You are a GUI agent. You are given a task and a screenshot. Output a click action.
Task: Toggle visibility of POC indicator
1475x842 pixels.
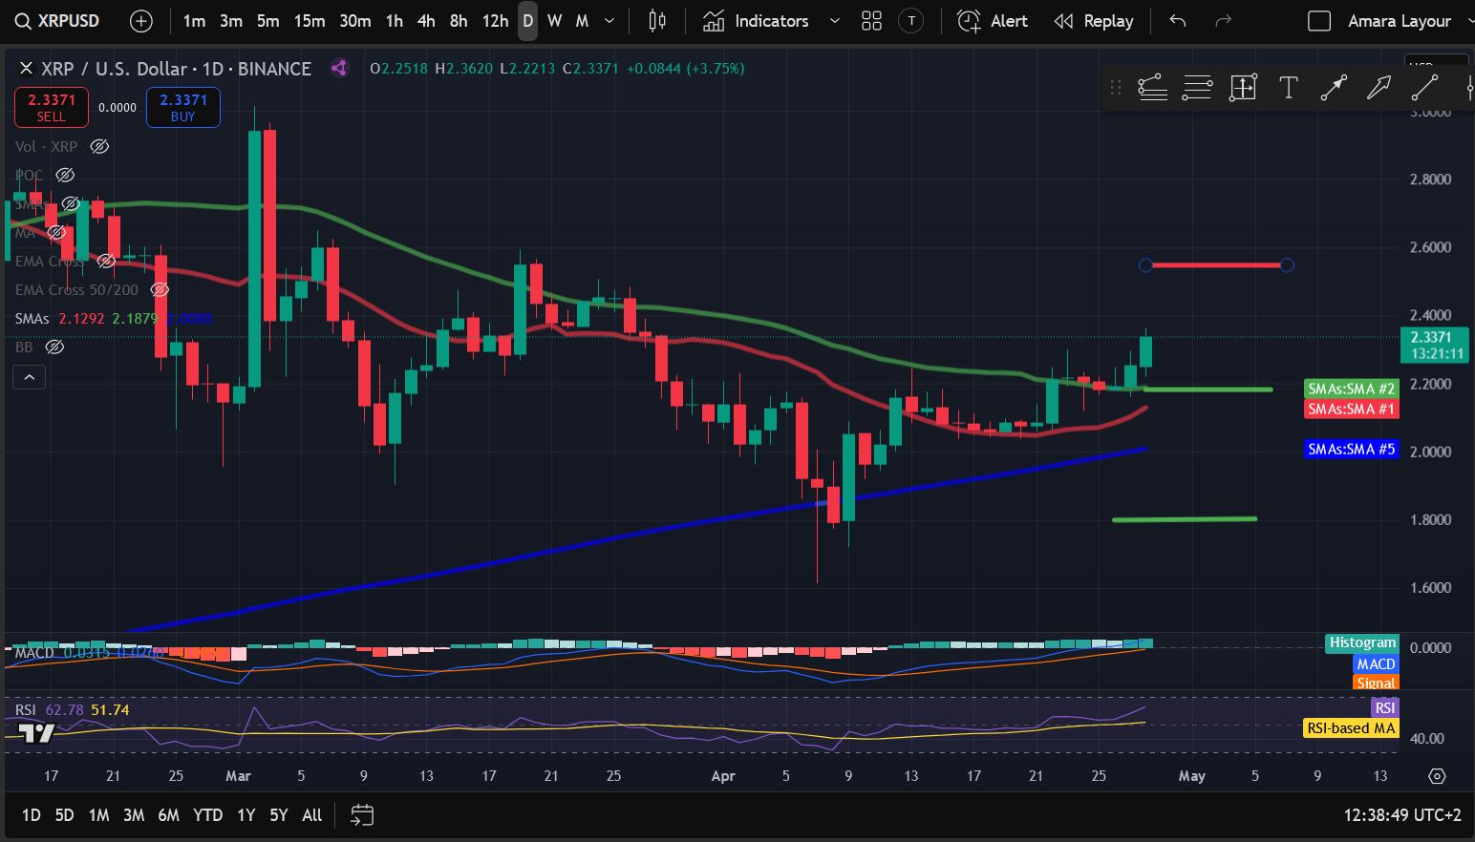tap(65, 175)
